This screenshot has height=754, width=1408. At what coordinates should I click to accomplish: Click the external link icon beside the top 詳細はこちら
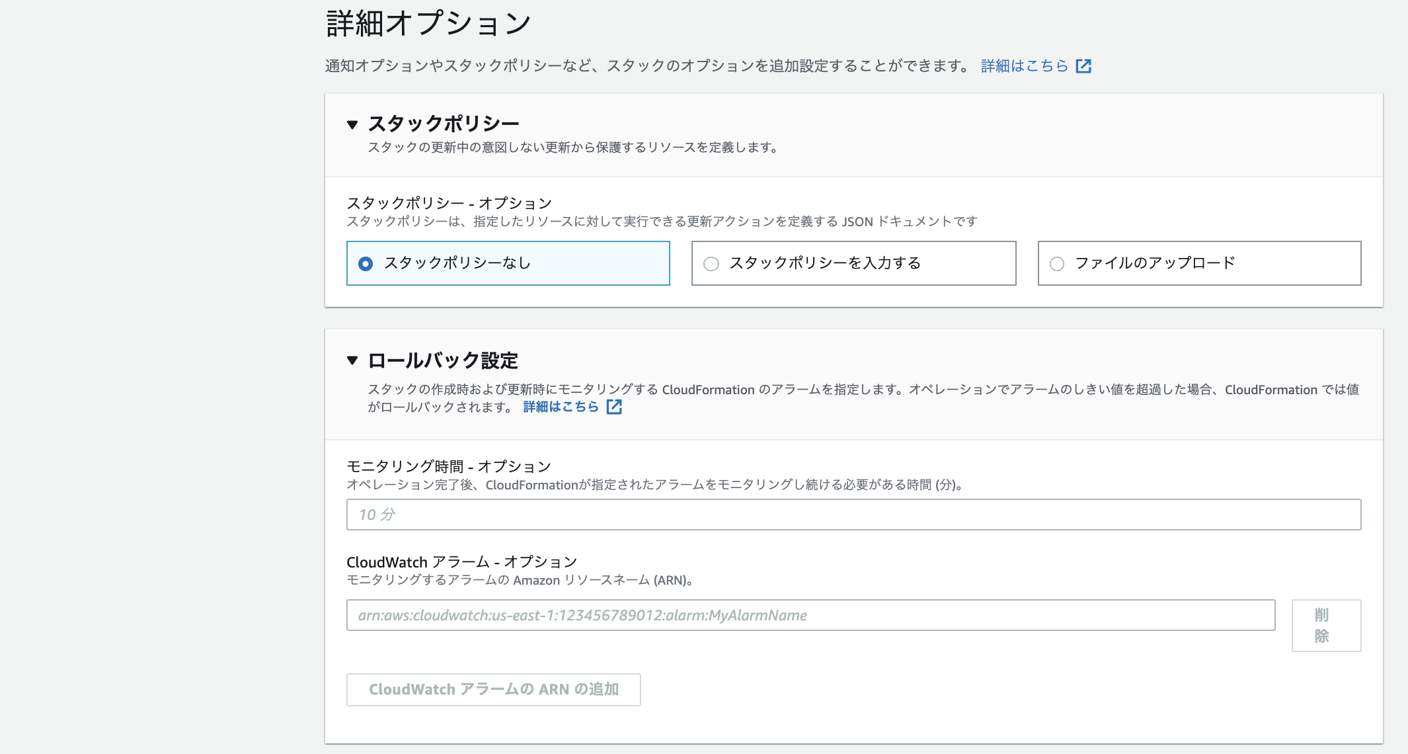[1083, 65]
